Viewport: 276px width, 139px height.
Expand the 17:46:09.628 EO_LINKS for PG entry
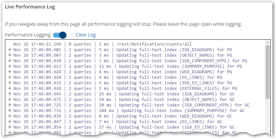(x=9, y=77)
